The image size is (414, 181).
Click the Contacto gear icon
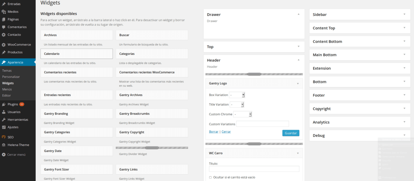4,35
